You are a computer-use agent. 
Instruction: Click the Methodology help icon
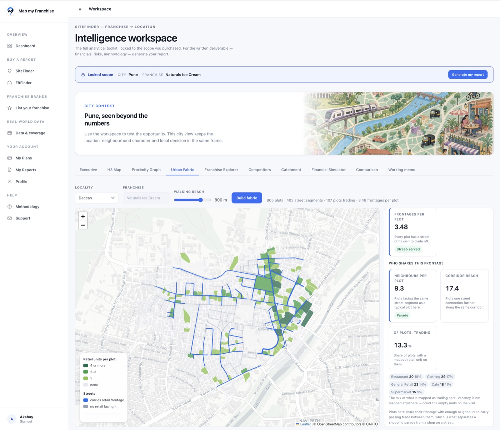coord(10,207)
